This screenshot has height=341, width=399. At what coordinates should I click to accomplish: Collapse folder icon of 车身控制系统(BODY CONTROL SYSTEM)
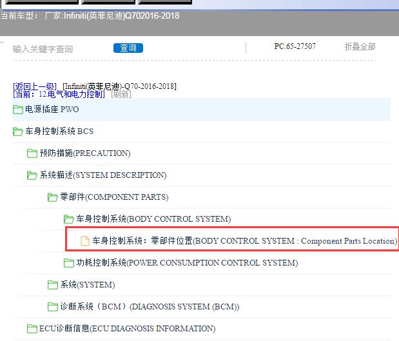point(69,219)
